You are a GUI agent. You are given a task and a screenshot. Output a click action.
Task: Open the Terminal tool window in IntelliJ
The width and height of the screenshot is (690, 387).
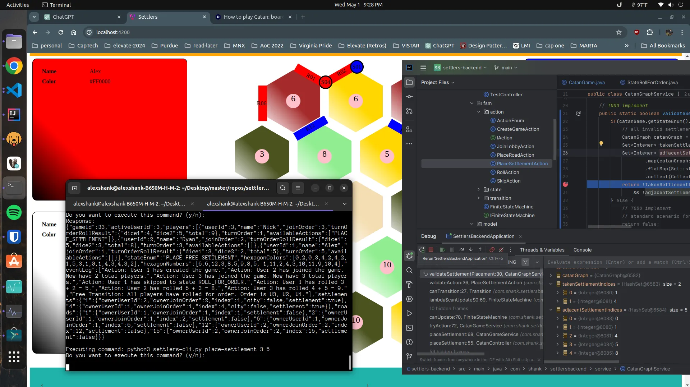[x=409, y=328]
